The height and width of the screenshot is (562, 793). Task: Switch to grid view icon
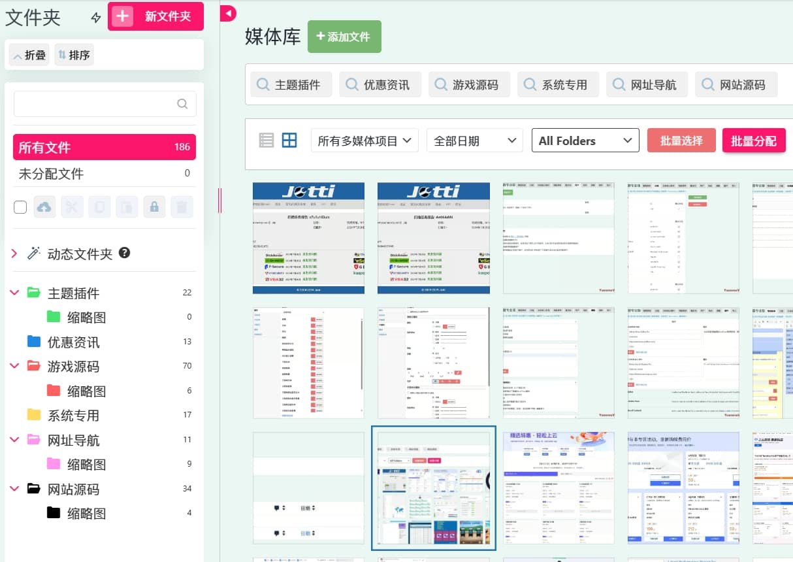[289, 140]
